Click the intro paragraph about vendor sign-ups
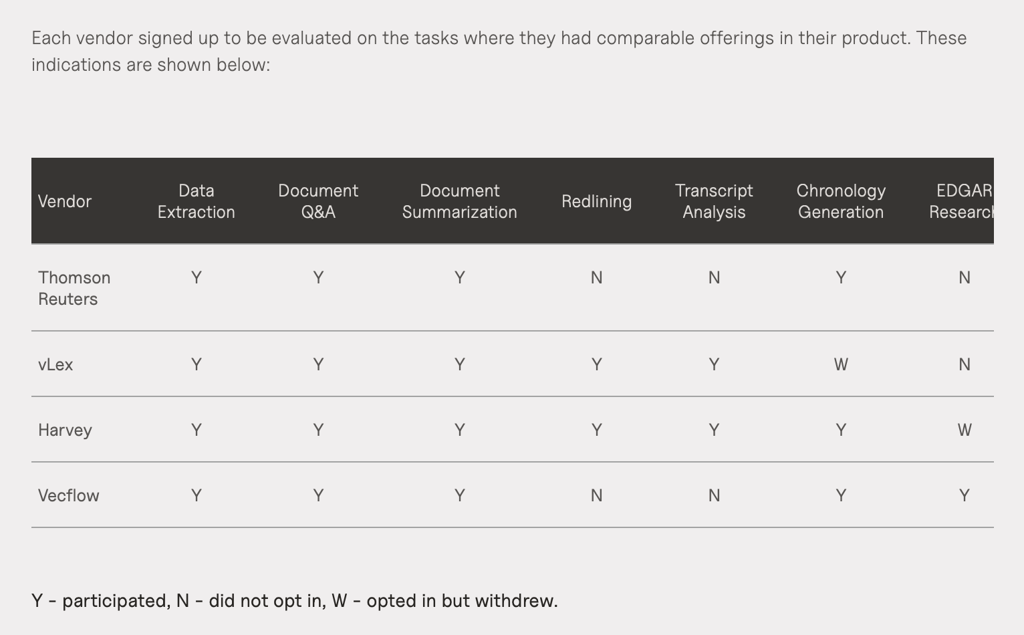 click(x=499, y=51)
